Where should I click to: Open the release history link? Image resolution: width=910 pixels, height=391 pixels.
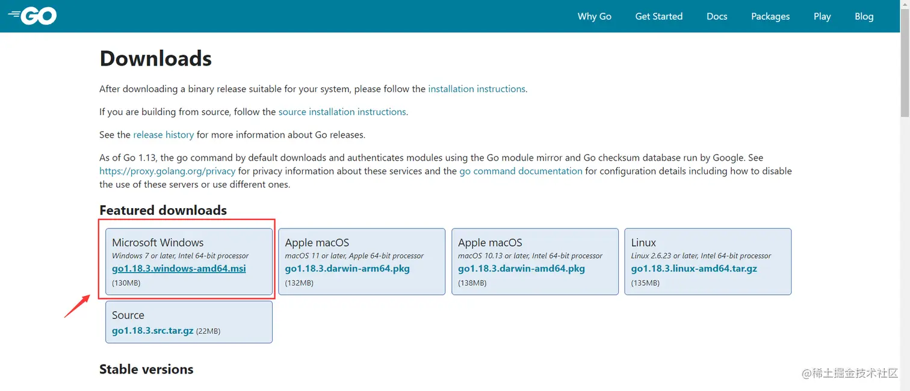pyautogui.click(x=163, y=135)
